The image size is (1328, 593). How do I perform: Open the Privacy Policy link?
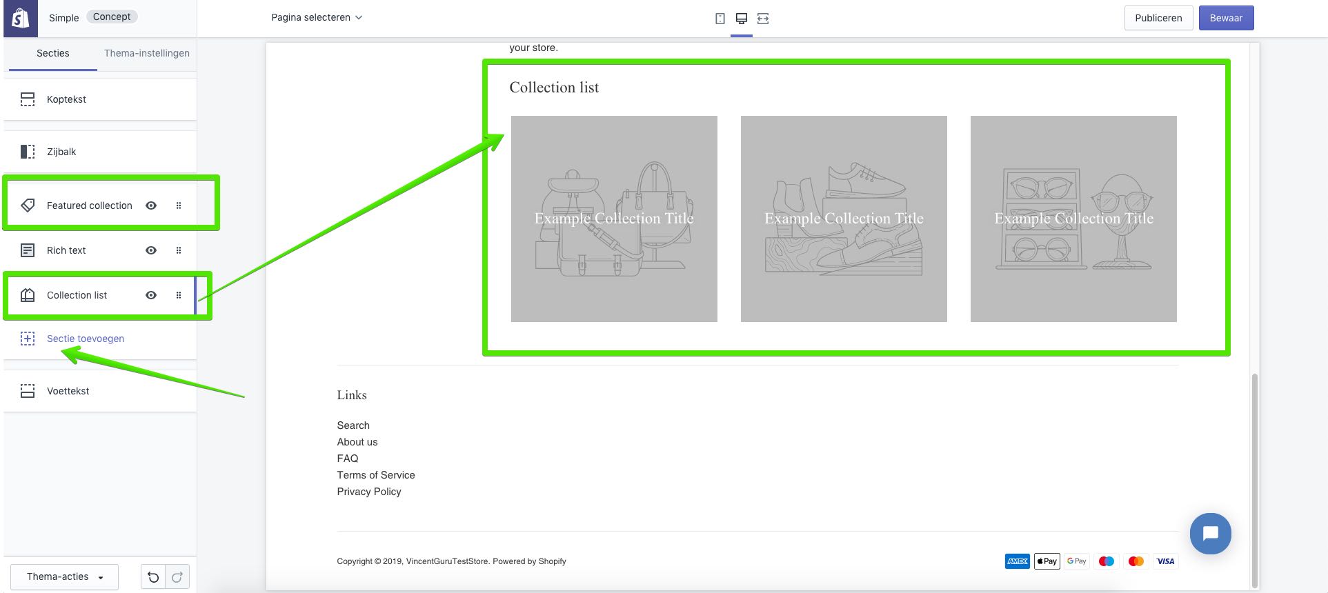tap(369, 492)
